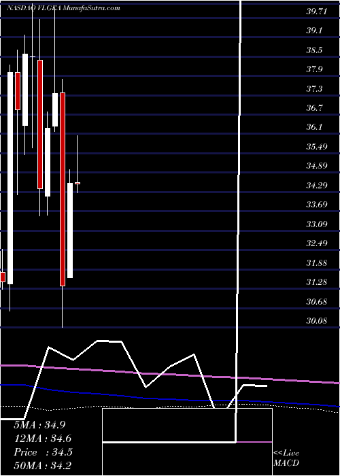Click the 37.9 price axis label
The height and width of the screenshot is (476, 340).
click(316, 69)
